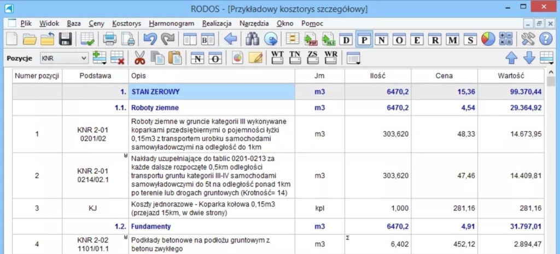This screenshot has height=254, width=560.
Task: Open the KNR catalog dropdown
Action: tap(84, 58)
